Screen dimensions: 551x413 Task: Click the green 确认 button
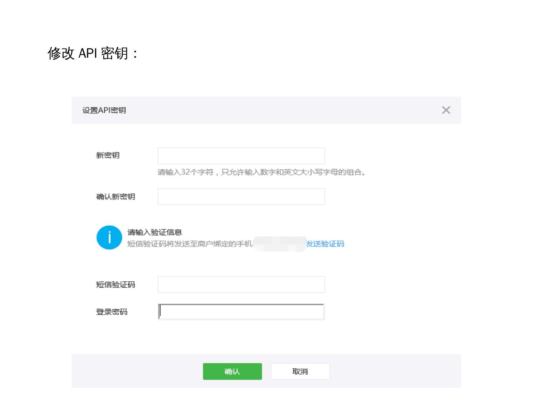232,371
